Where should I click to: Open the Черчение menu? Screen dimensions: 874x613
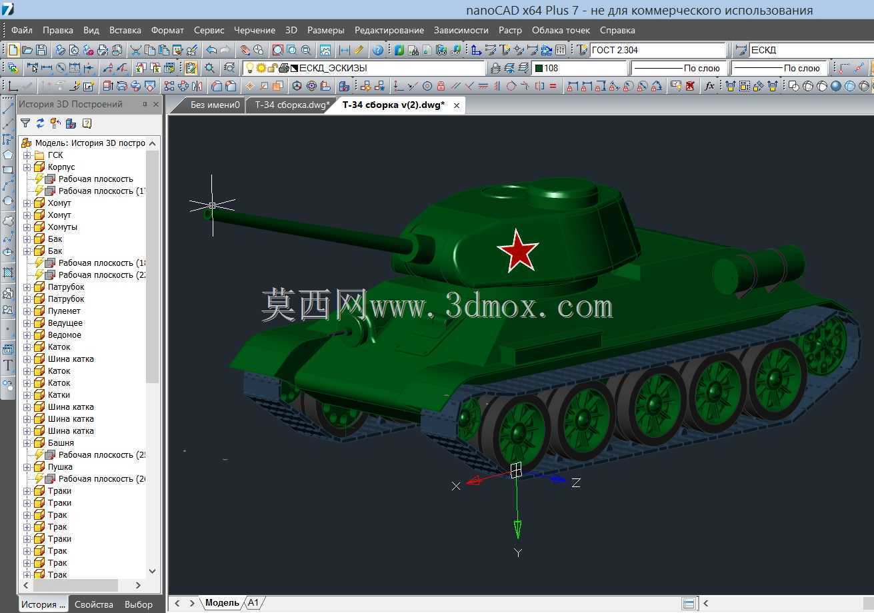tap(255, 30)
